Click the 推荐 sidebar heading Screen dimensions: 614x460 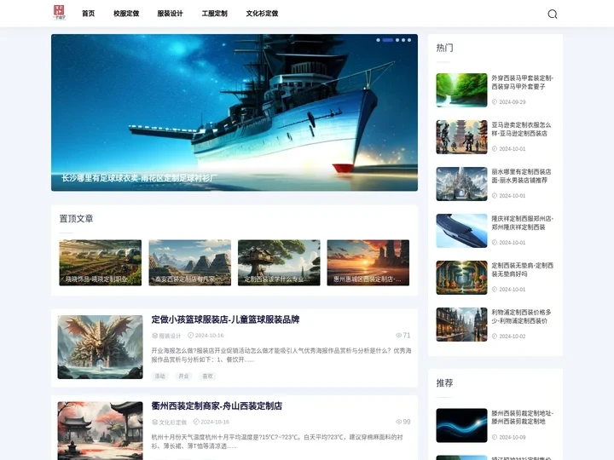(x=445, y=383)
